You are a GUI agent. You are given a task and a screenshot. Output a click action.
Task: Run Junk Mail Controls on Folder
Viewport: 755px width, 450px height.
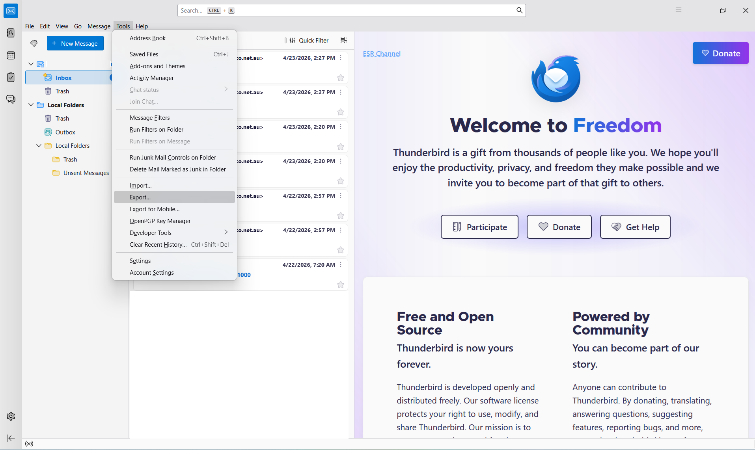(x=174, y=157)
